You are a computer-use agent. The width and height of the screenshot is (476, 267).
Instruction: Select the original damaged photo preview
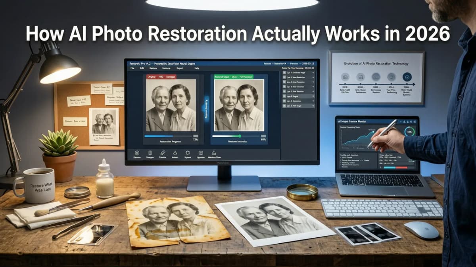(x=171, y=105)
